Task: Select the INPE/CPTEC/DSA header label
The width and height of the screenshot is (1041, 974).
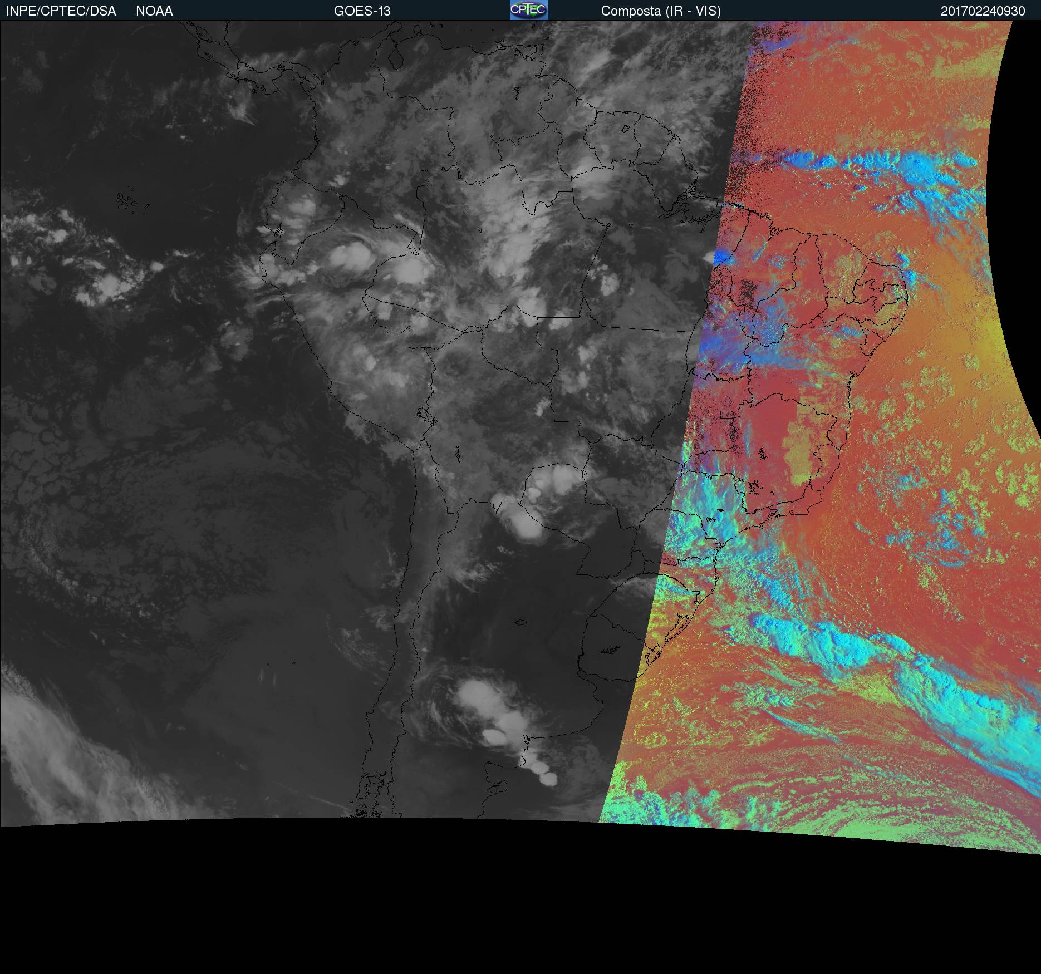Action: point(61,11)
